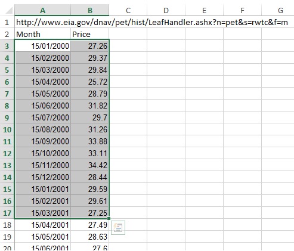The image size is (294, 251).
Task: Click cell with date 15/10/2000
Action: tap(42, 153)
